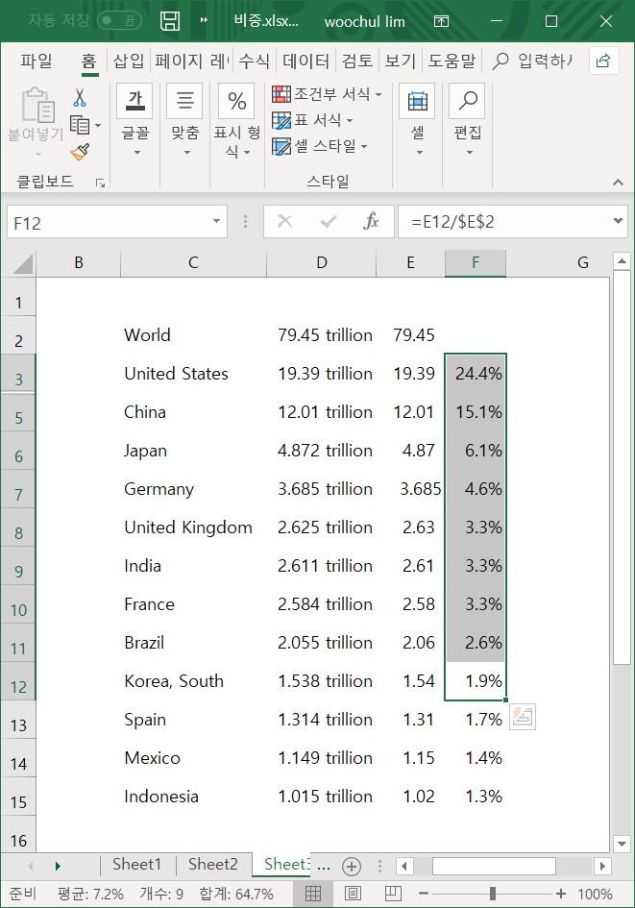The width and height of the screenshot is (635, 908).
Task: Click horizontal scrollbar right arrow
Action: coord(602,867)
